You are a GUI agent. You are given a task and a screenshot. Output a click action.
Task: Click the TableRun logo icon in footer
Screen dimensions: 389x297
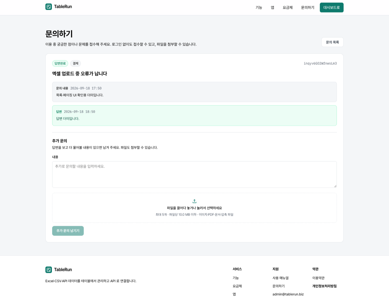pos(49,269)
